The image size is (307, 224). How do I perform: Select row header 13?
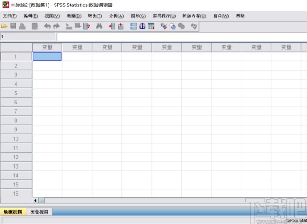coord(16,166)
